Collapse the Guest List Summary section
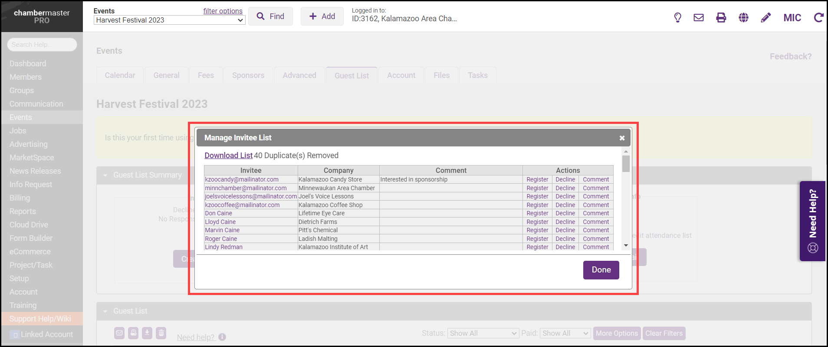This screenshot has height=347, width=828. (105, 175)
